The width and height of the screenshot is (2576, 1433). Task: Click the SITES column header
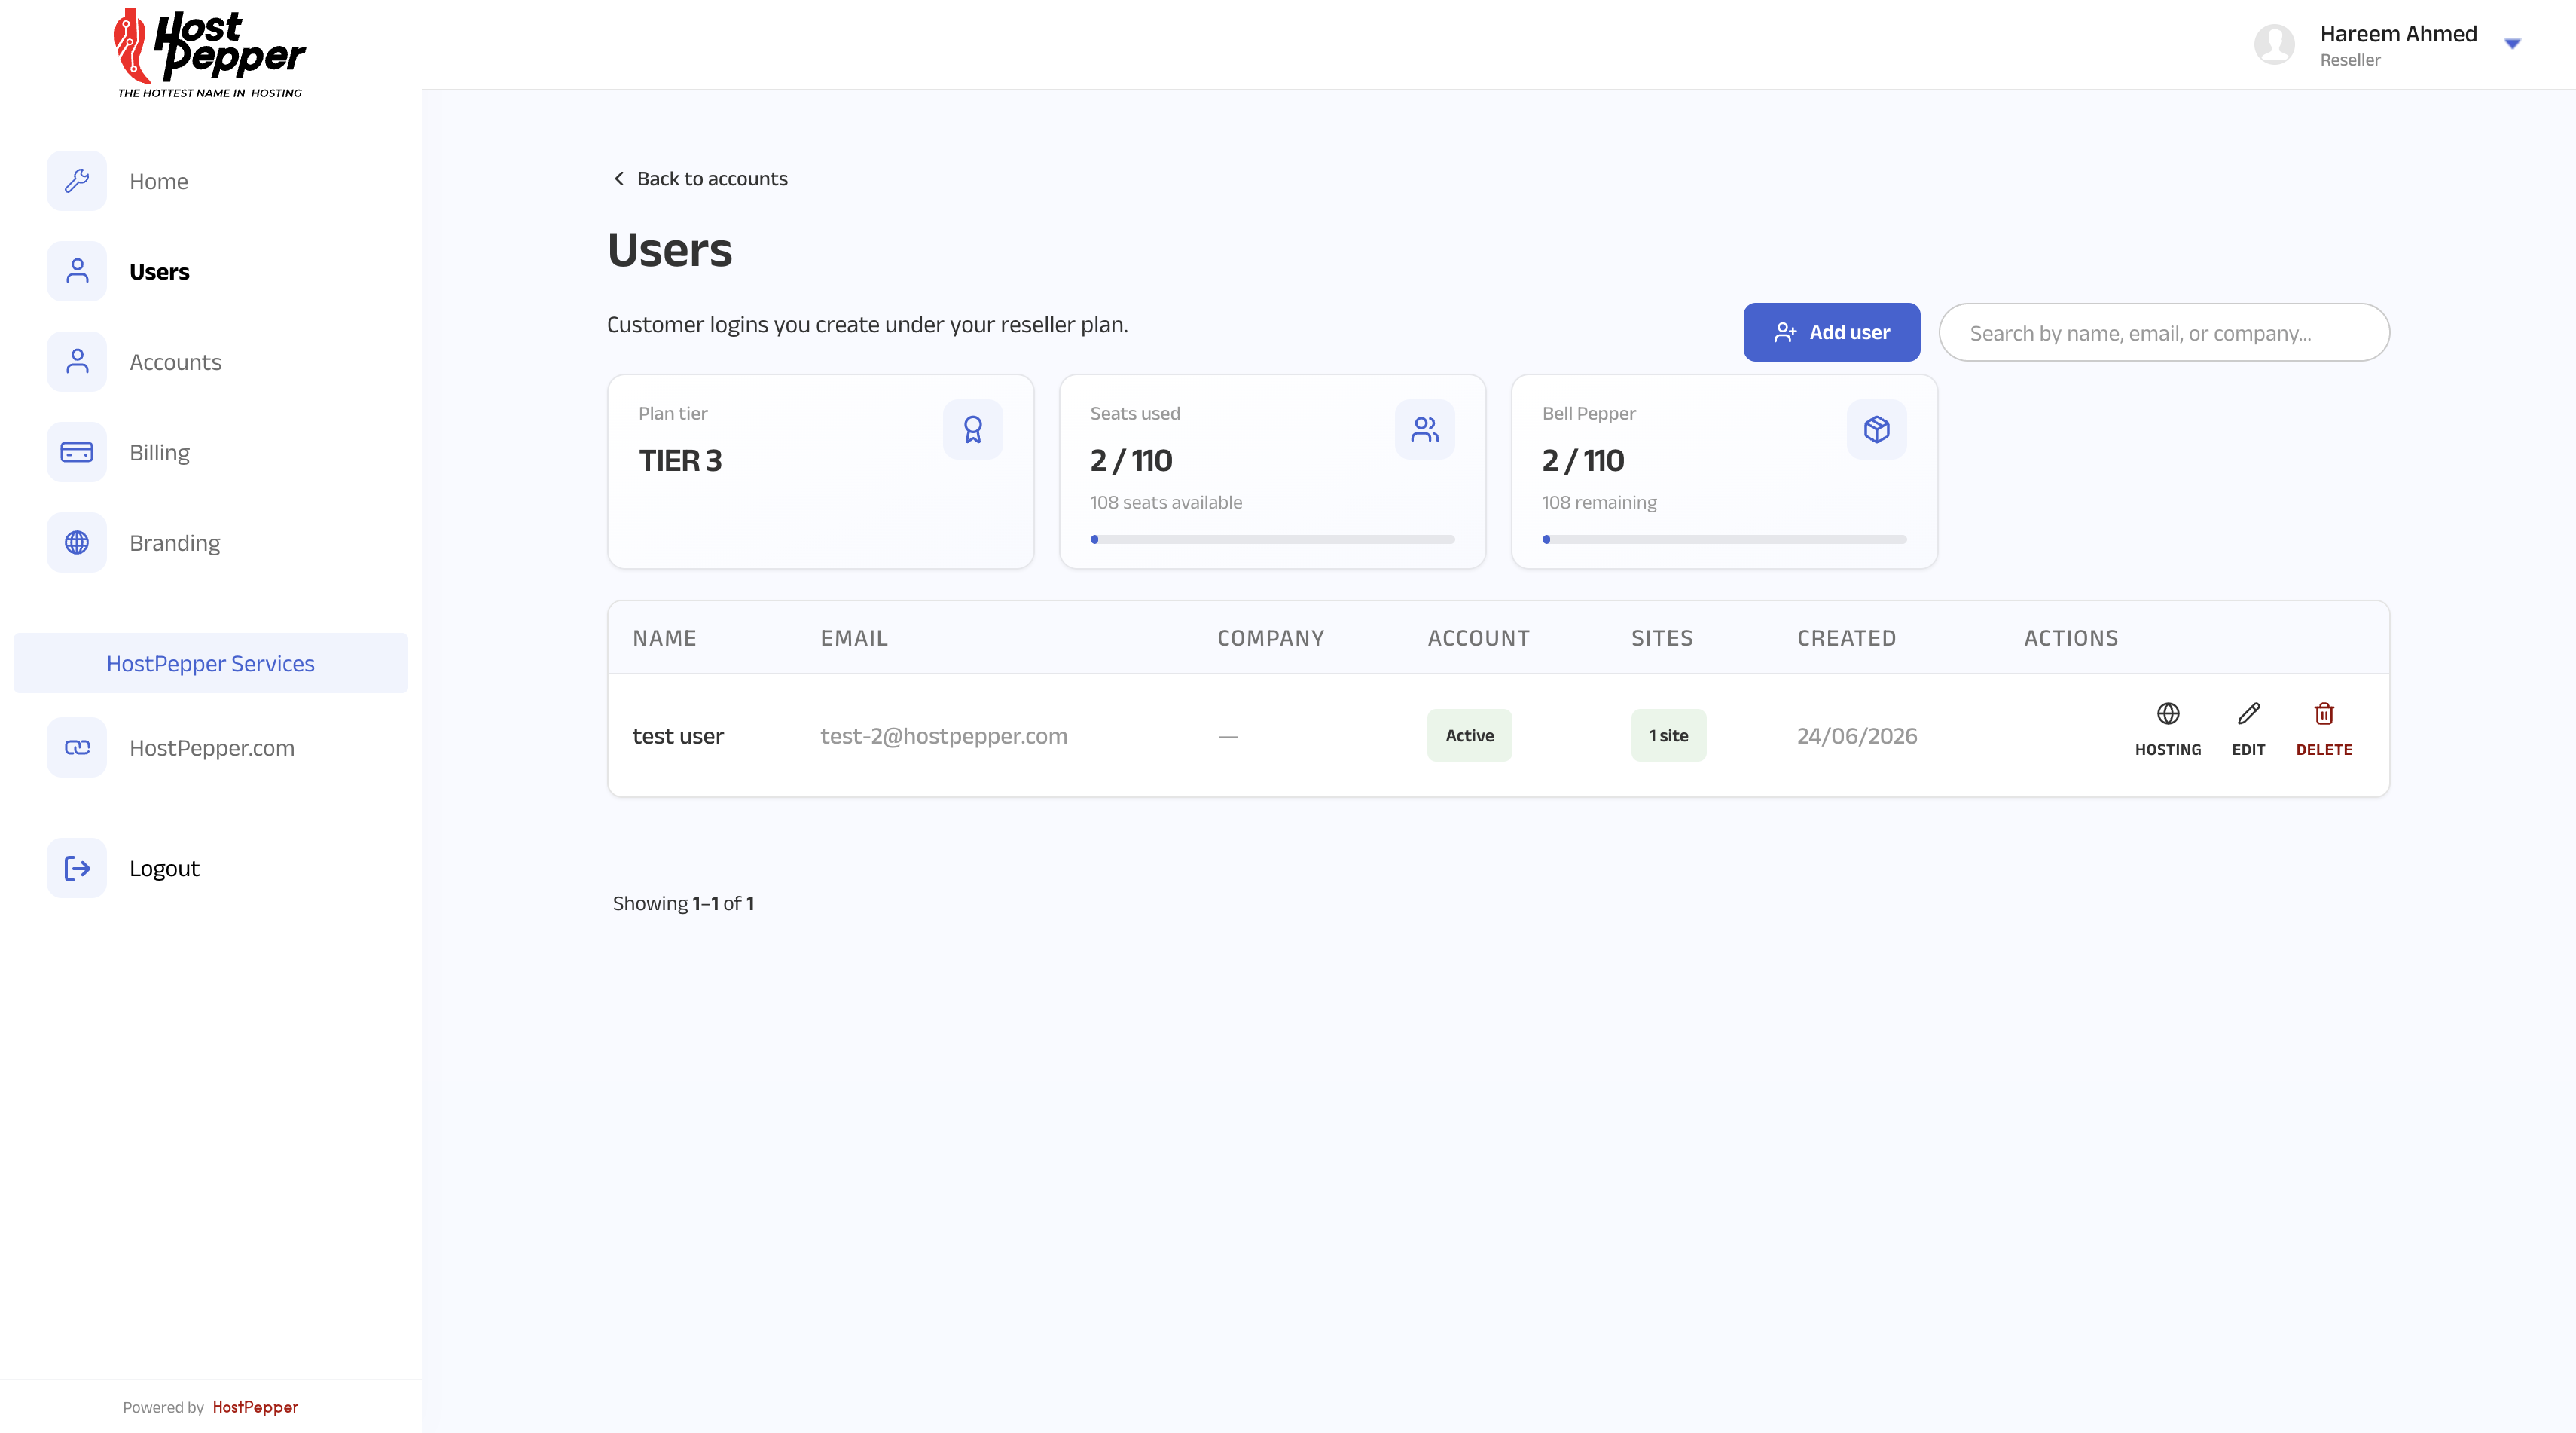click(1662, 638)
